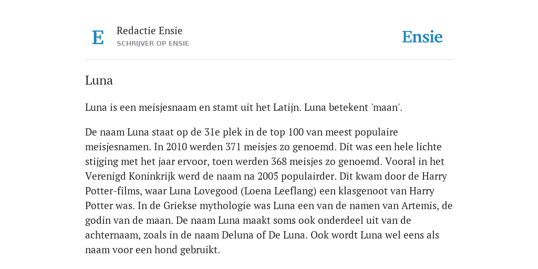538x269 pixels.
Task: Click the 'Schrijver op Ensie' subtitle
Action: 153,44
